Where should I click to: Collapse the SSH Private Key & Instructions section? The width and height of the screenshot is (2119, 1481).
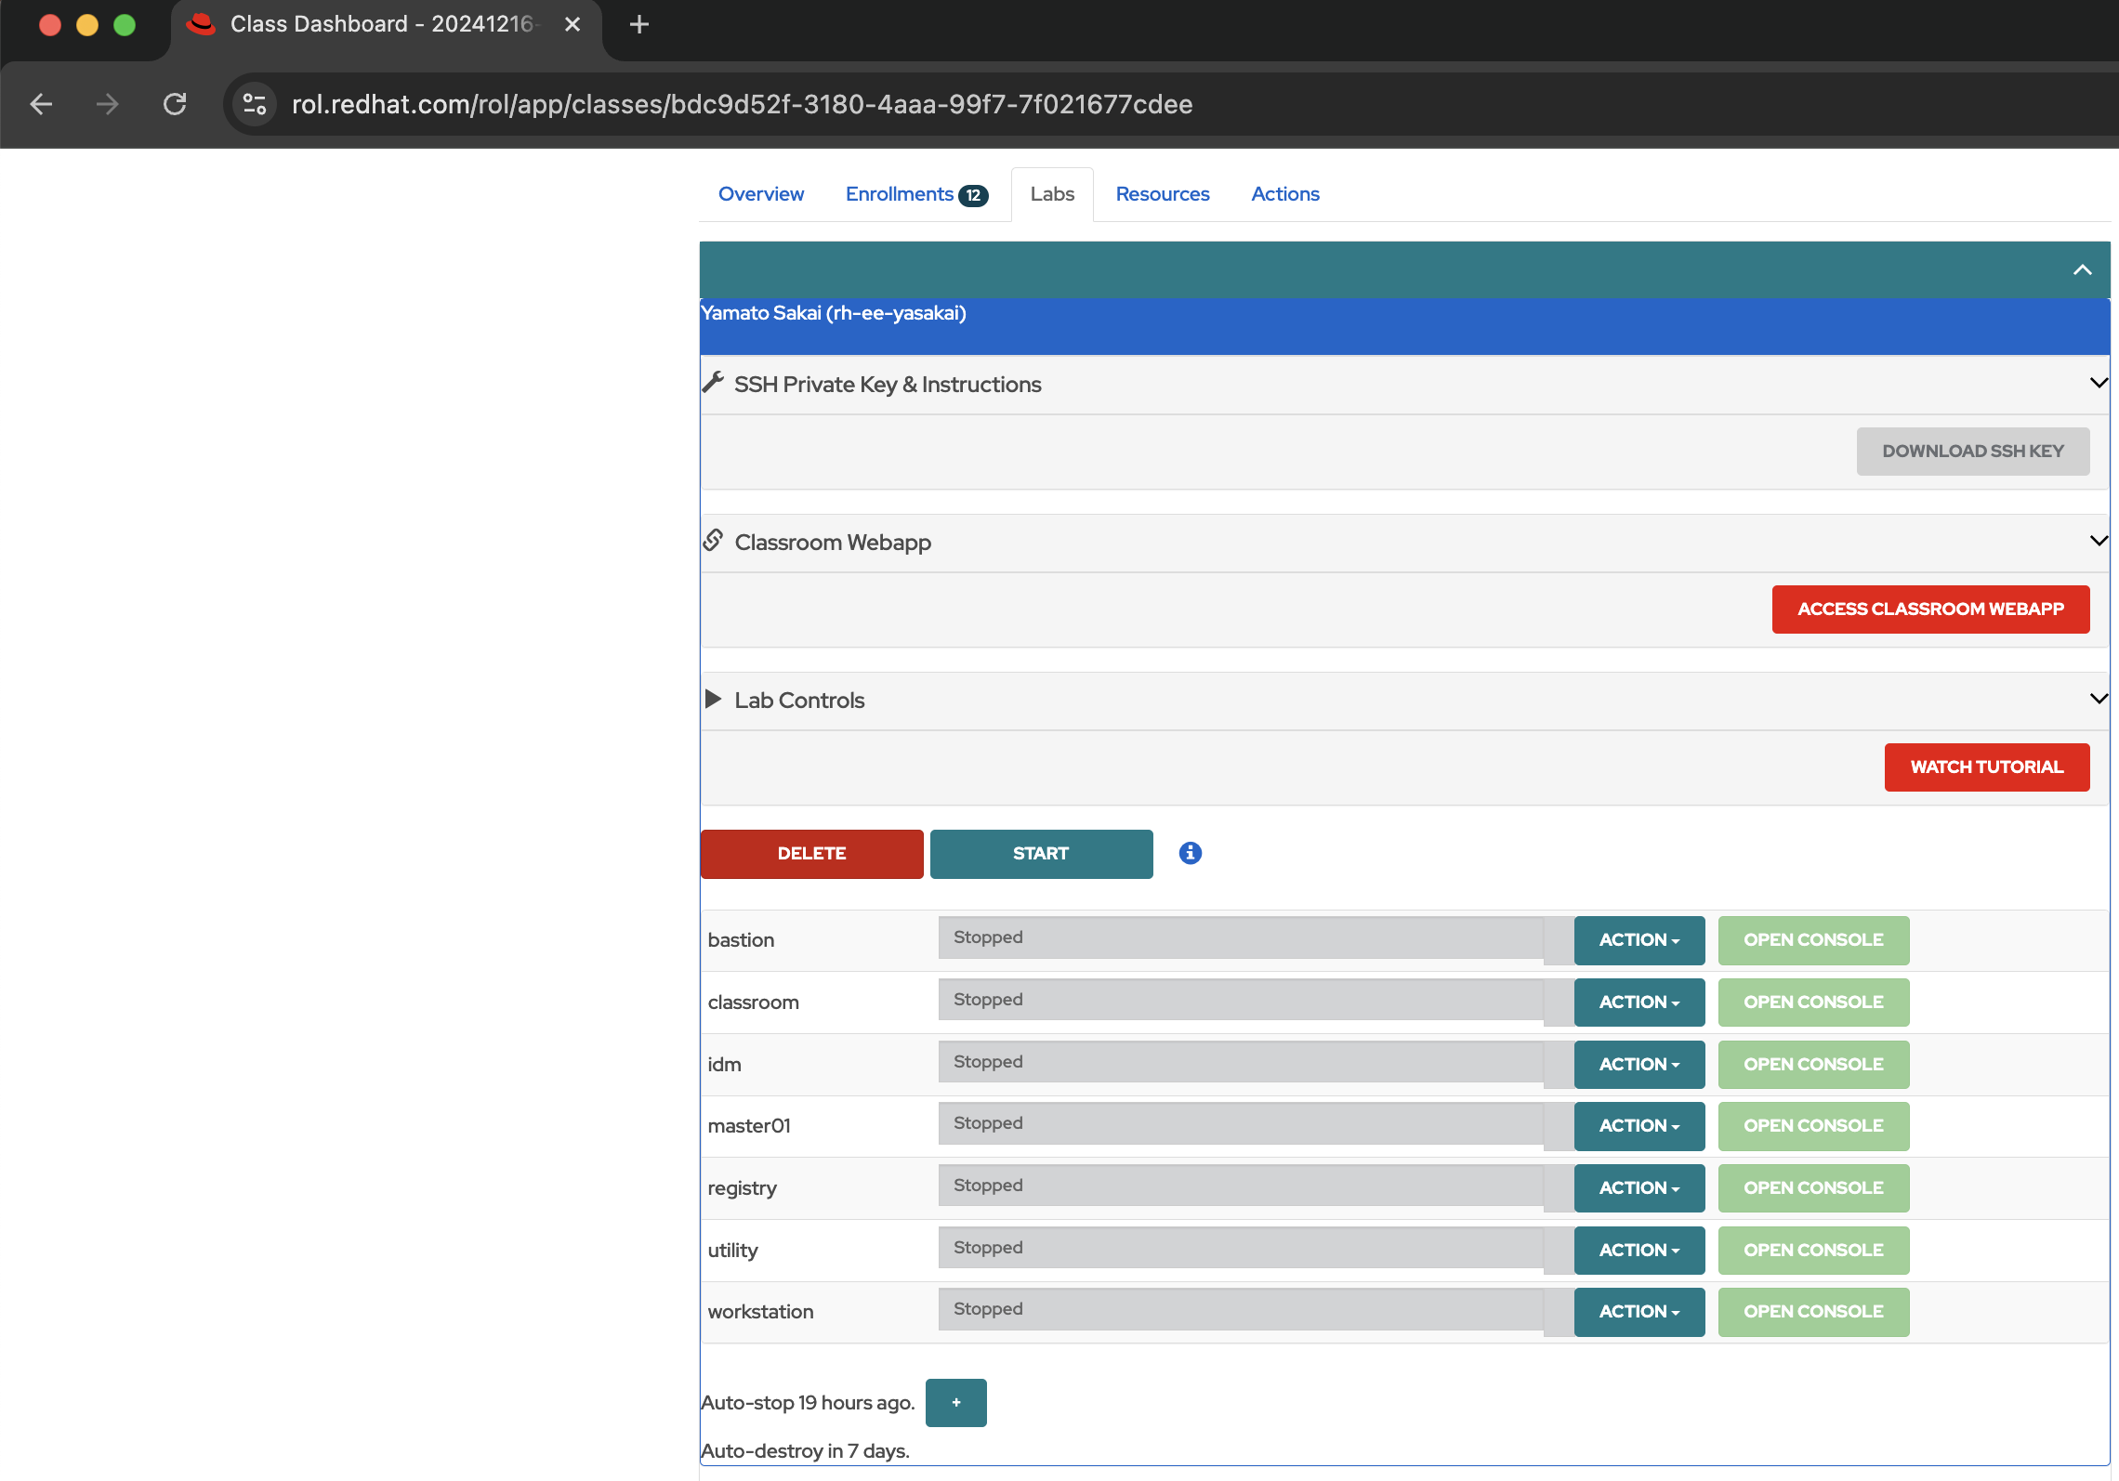[x=2098, y=382]
